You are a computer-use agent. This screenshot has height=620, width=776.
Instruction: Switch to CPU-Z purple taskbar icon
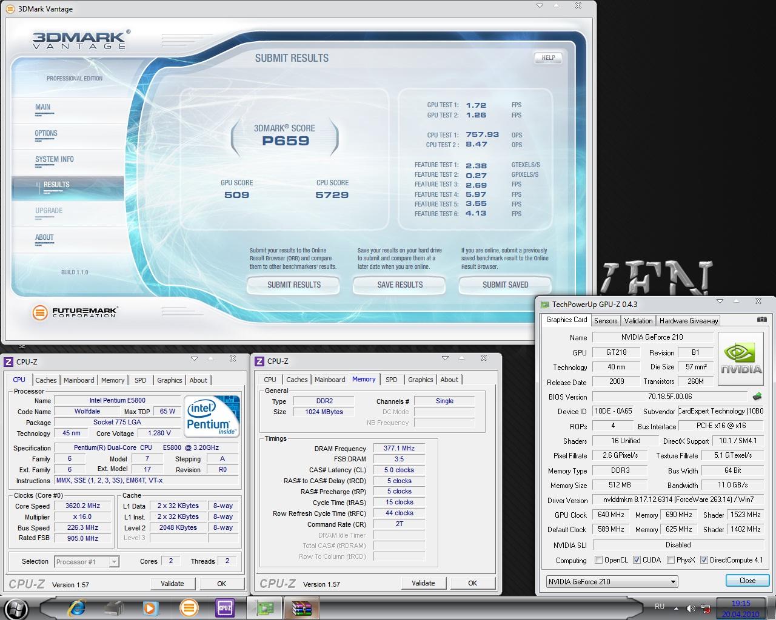226,607
